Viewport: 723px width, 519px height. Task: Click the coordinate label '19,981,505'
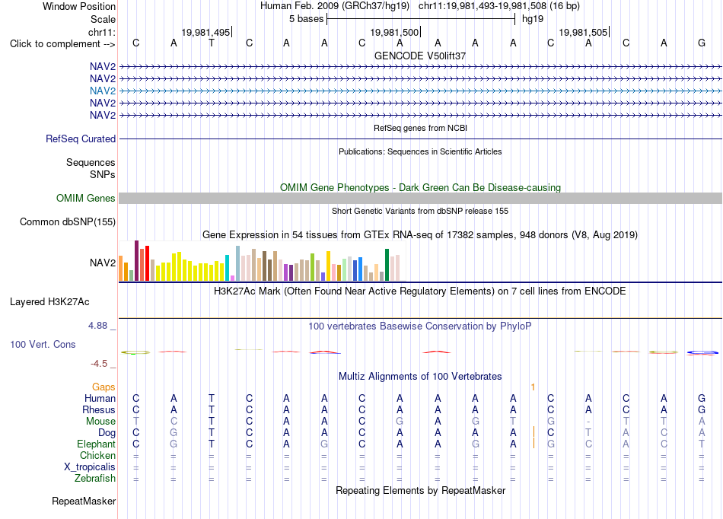(x=583, y=32)
